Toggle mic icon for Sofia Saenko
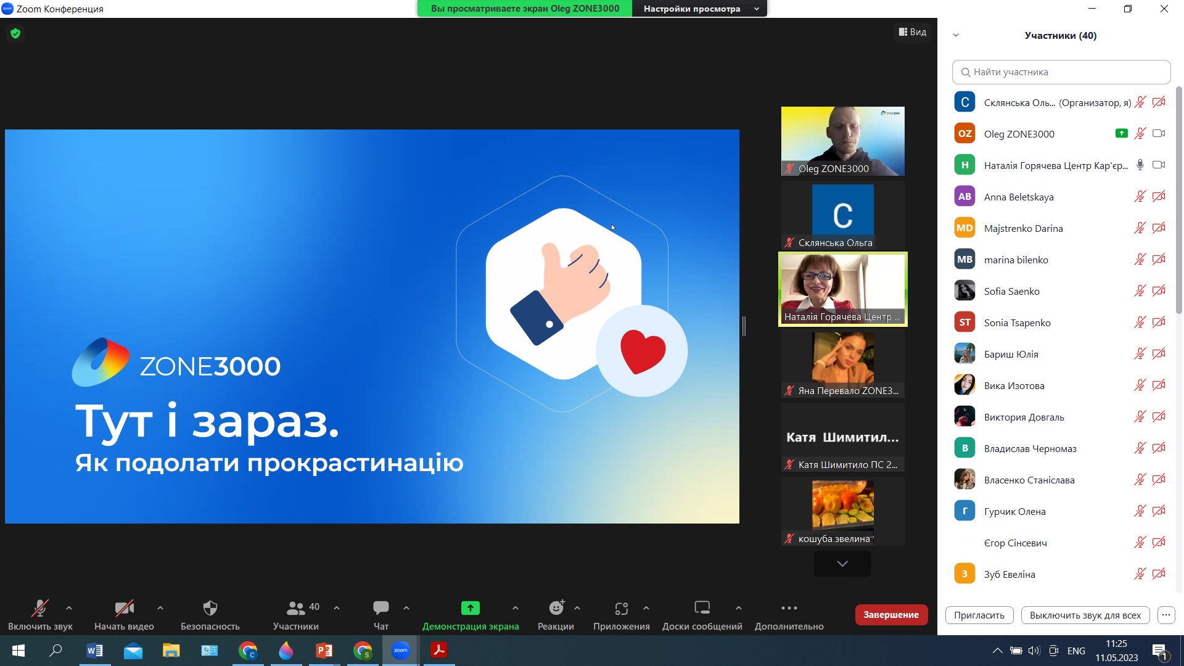Screen dimensions: 1184x666 pos(1140,290)
